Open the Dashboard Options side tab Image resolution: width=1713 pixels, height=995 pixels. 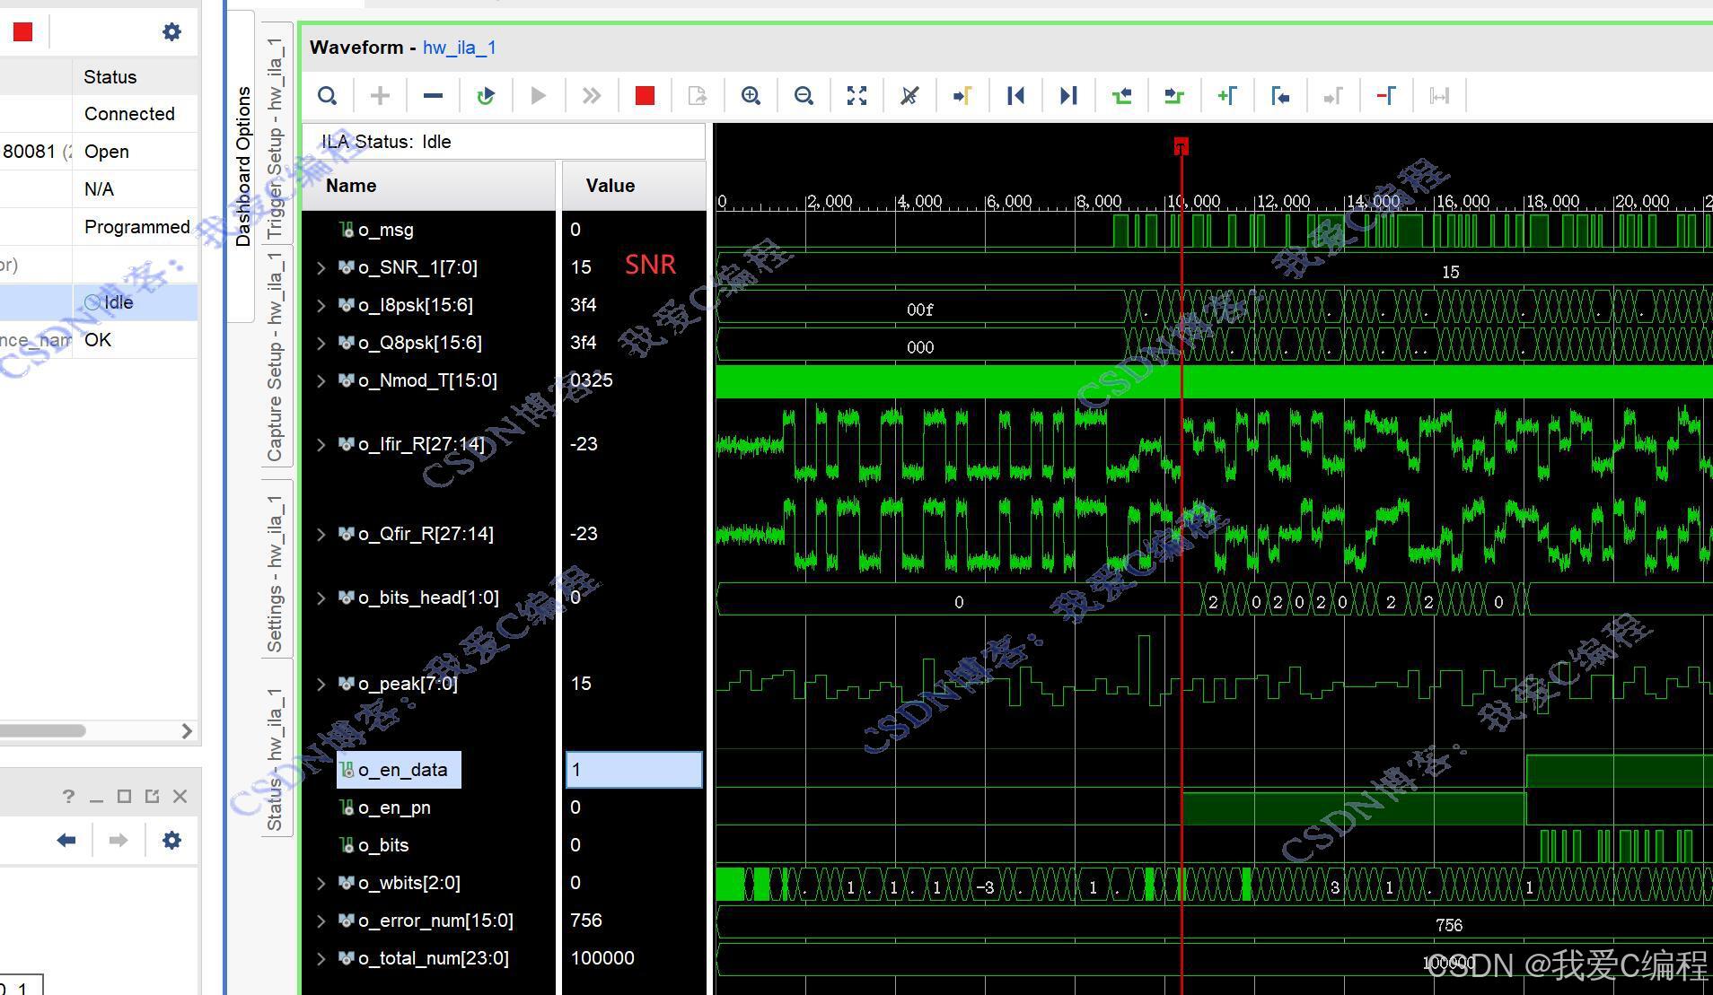242,167
